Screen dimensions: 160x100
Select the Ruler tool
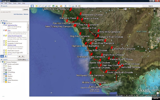click(x=65, y=6)
